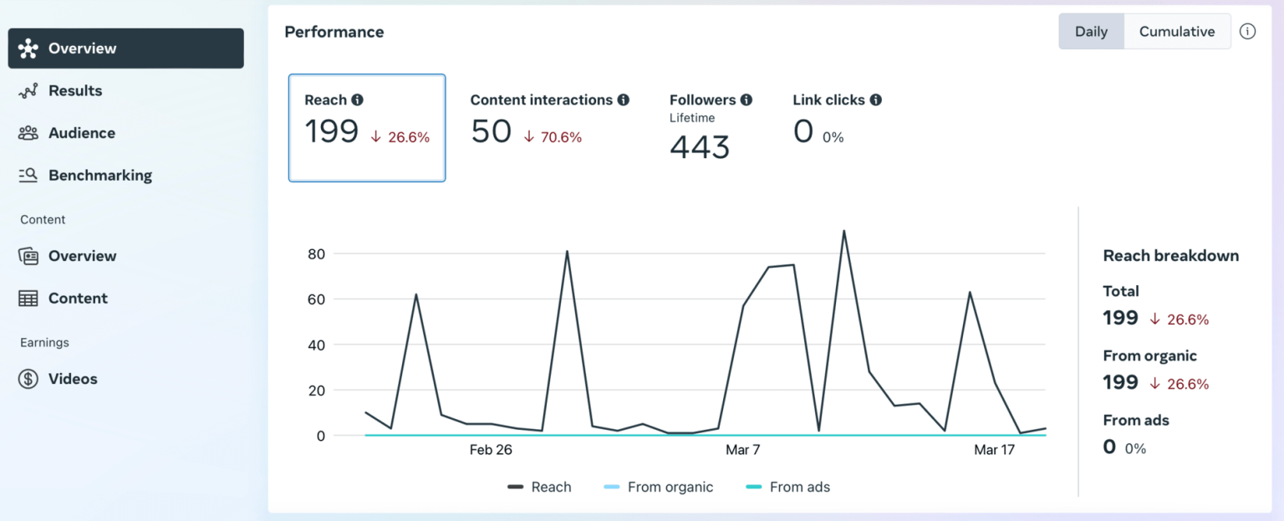Image resolution: width=1284 pixels, height=521 pixels.
Task: Open the Content table view in sidebar
Action: (x=28, y=298)
